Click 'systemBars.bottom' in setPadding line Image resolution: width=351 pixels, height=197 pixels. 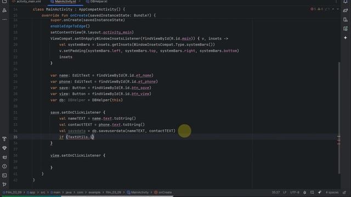tap(218, 51)
